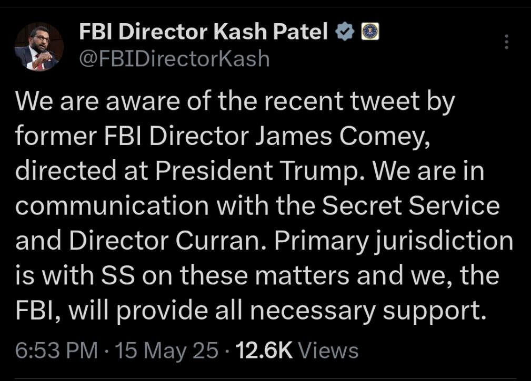Click the 'SS' abbreviation in the tweet
Viewport: 531px width, 381px height.
coord(118,275)
